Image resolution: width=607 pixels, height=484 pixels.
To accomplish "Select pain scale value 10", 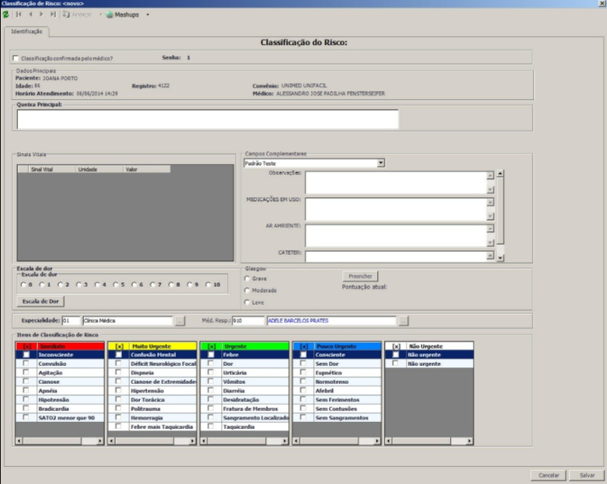I will coord(208,284).
